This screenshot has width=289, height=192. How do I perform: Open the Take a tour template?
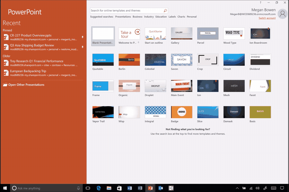click(x=129, y=33)
